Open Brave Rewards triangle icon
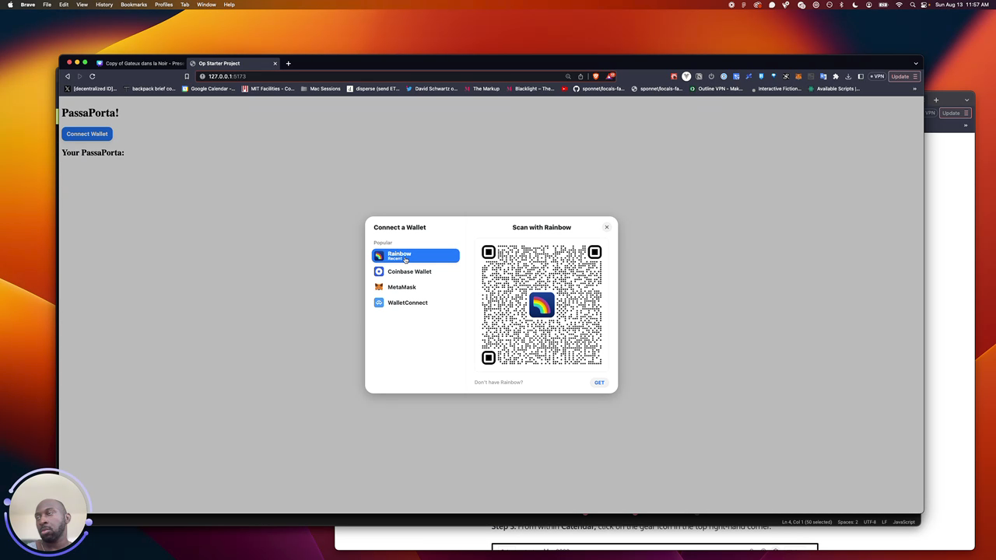Image resolution: width=996 pixels, height=560 pixels. point(610,76)
